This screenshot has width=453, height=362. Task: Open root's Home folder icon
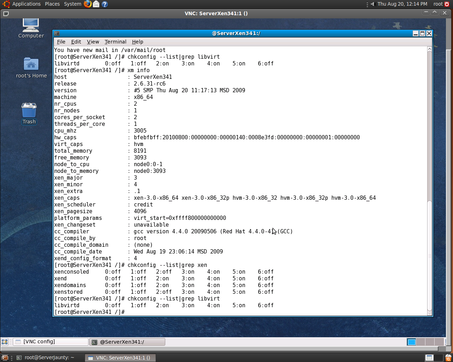31,68
